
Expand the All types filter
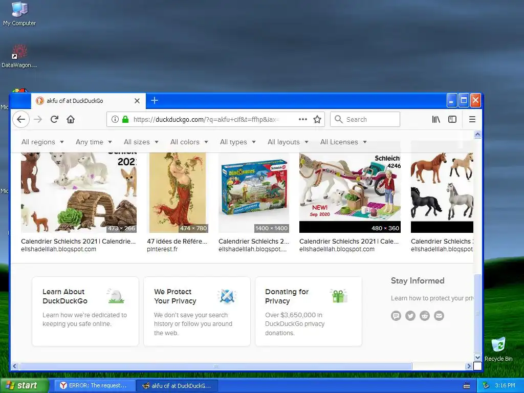pyautogui.click(x=237, y=142)
